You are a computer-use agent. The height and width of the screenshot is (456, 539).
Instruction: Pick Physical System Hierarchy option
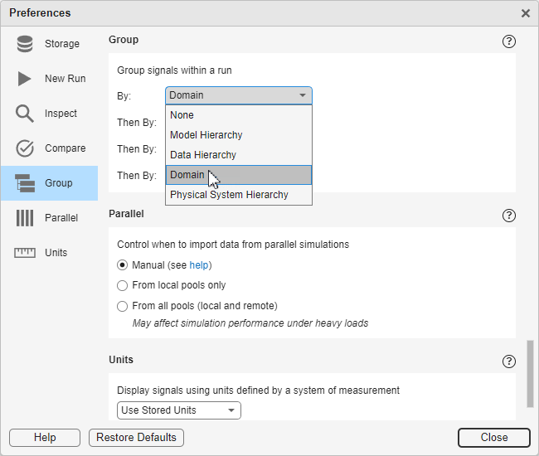pyautogui.click(x=229, y=195)
